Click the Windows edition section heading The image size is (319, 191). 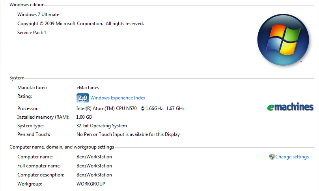tap(27, 5)
